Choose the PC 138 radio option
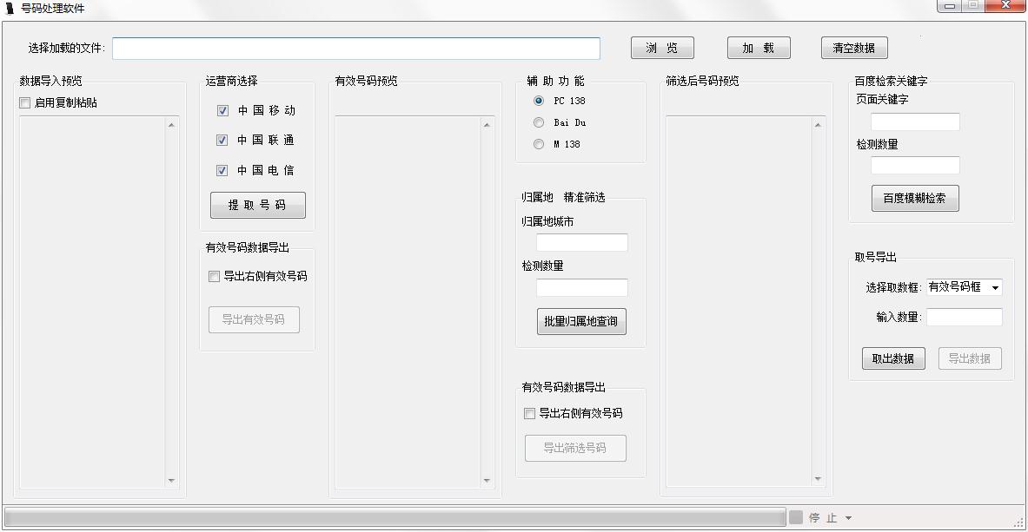The image size is (1028, 532). click(x=539, y=101)
